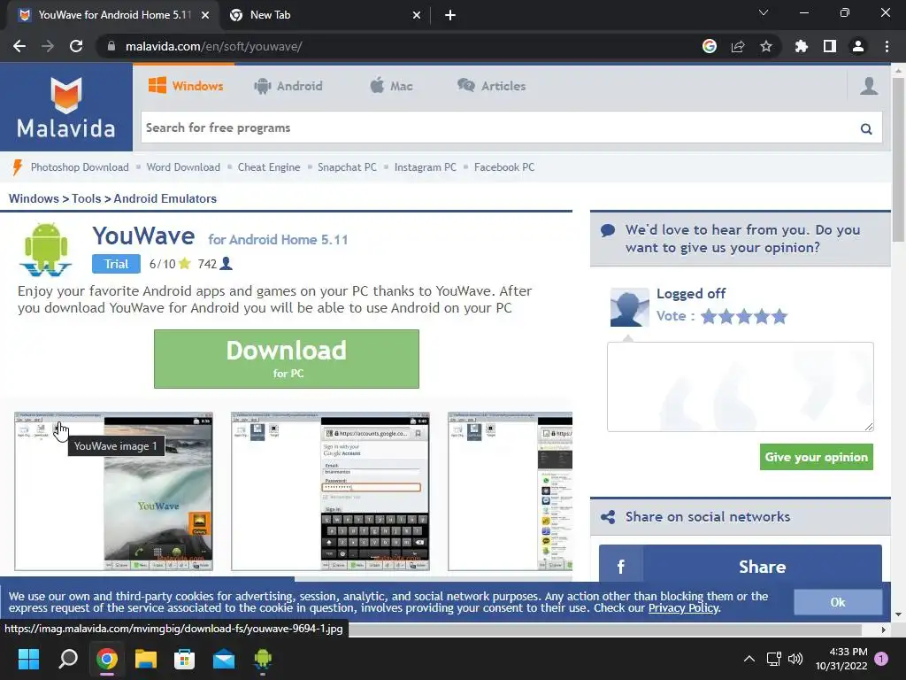The height and width of the screenshot is (680, 906).
Task: Click Android Emulators breadcrumb link
Action: click(x=165, y=198)
